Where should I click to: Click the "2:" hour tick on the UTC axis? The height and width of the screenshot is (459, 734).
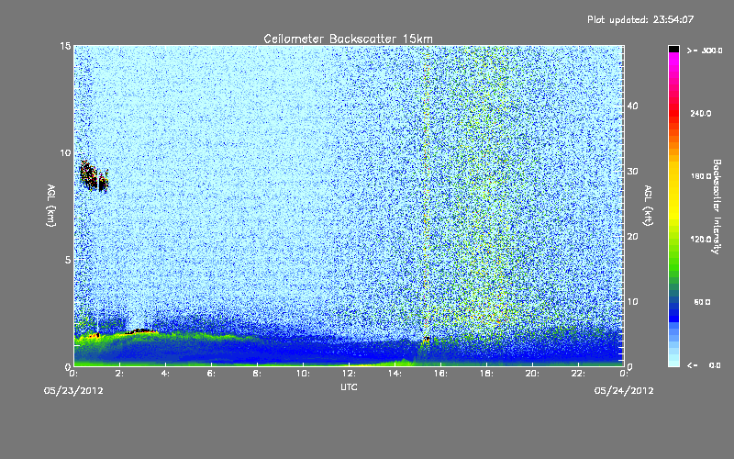120,374
